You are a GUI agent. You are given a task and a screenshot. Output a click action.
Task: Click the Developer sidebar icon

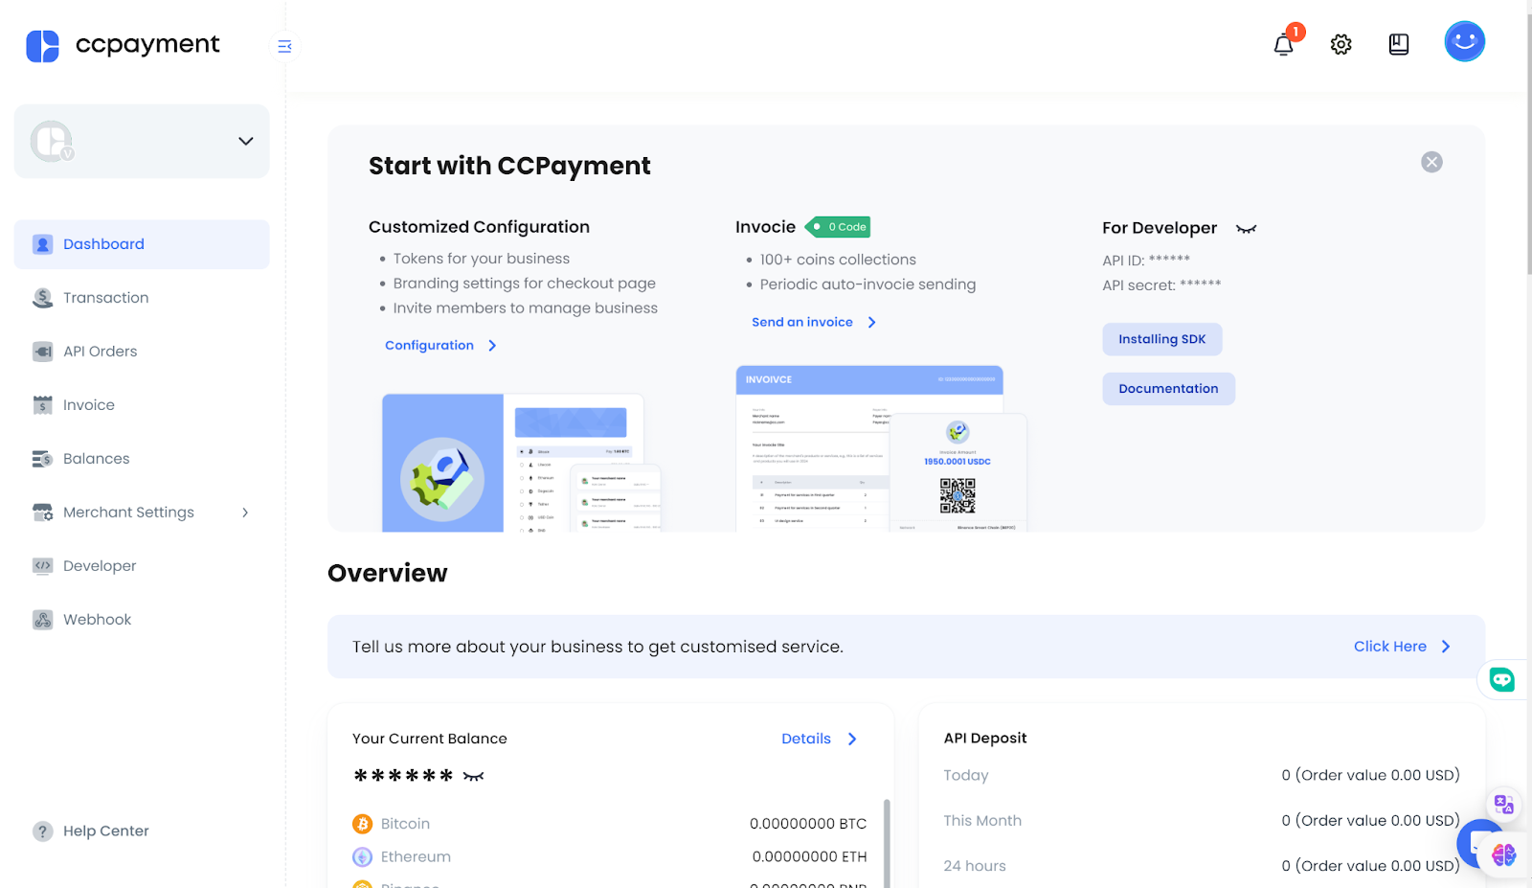point(43,566)
